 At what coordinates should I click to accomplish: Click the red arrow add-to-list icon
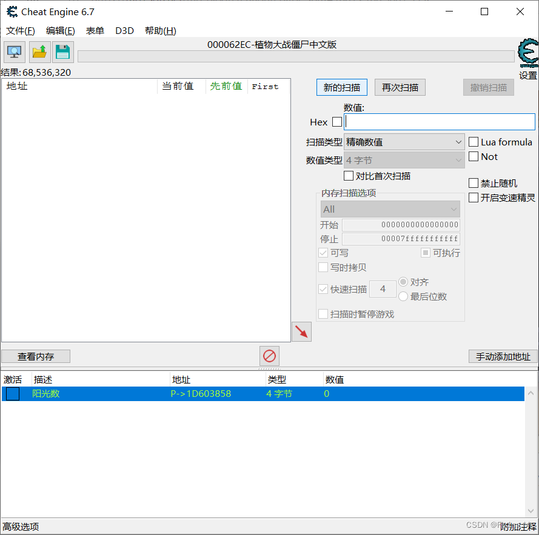[301, 331]
